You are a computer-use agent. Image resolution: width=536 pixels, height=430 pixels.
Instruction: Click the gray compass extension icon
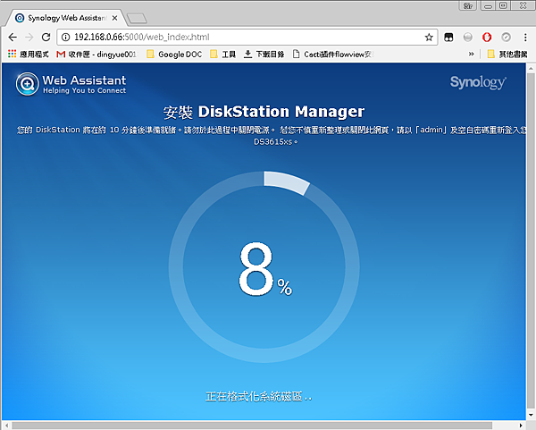coord(506,37)
